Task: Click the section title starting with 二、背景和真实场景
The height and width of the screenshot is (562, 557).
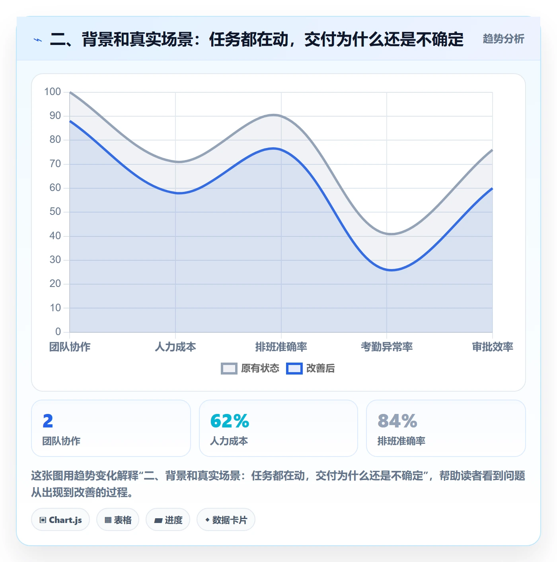Action: [x=257, y=39]
